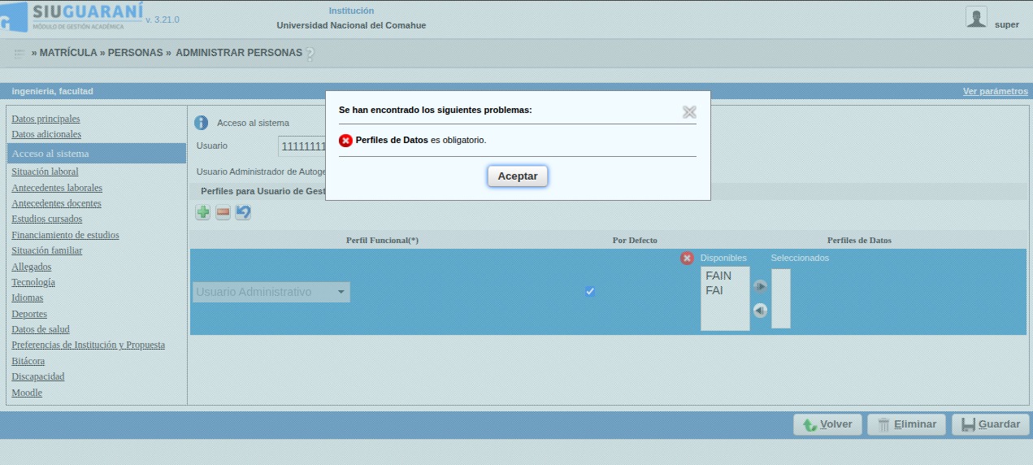Click the help question mark beside Administrar Personas
Image resolution: width=1033 pixels, height=465 pixels.
pyautogui.click(x=310, y=54)
